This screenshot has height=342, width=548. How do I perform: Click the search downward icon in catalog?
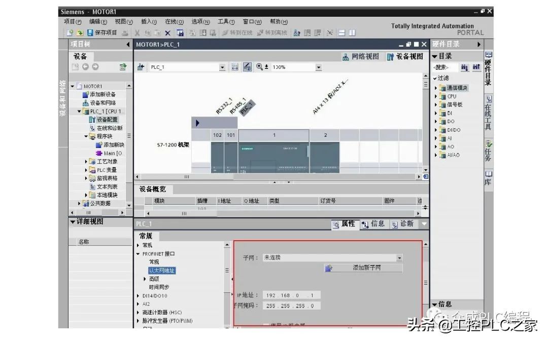coord(464,67)
